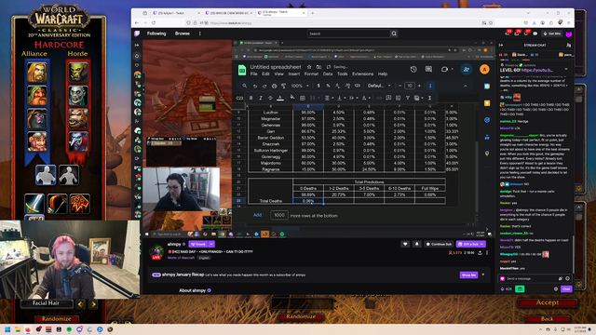Select the Dwarf race portrait under Alliance
This screenshot has width=596, height=335.
[37, 95]
